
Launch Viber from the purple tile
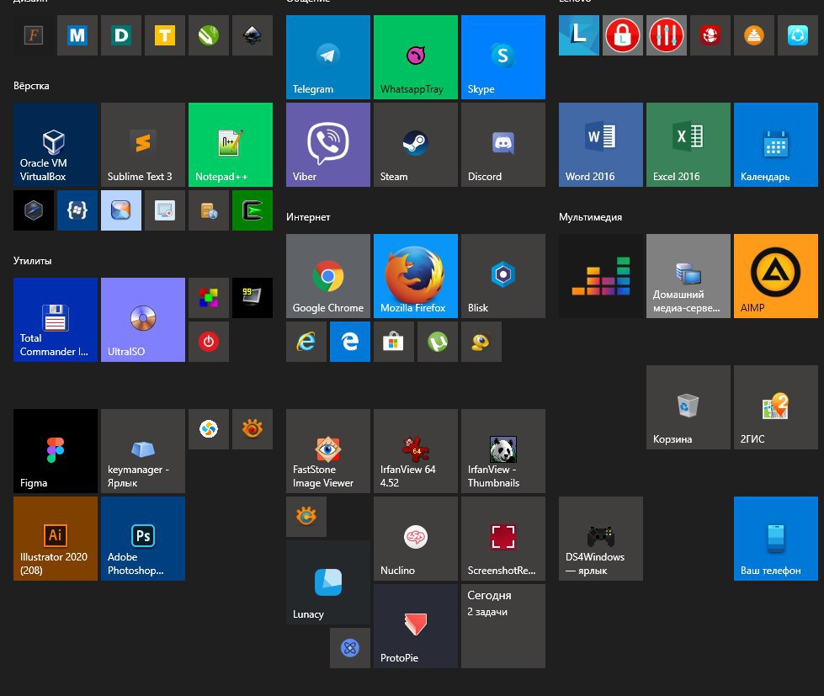tap(328, 145)
